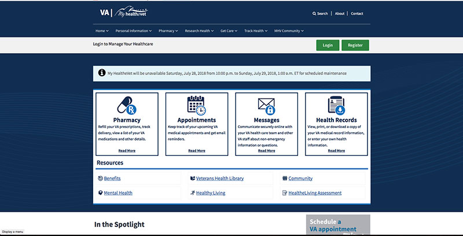Screen dimensions: 463x236
Task: Open Read More under Pharmacy
Action: coord(127,151)
